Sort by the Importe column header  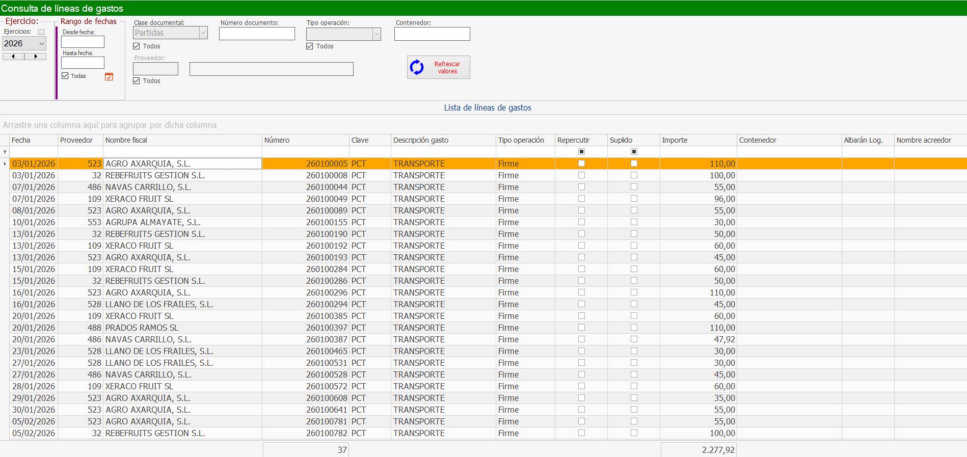pyautogui.click(x=697, y=140)
